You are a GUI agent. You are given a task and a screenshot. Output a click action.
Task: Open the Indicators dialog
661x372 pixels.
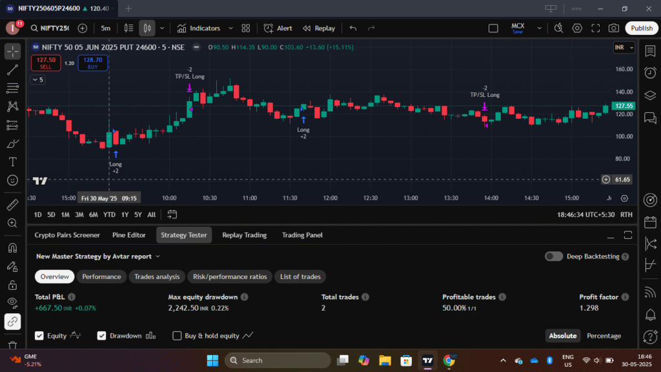[x=199, y=28]
